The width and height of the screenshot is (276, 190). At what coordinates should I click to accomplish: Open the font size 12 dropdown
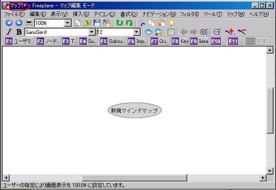pyautogui.click(x=137, y=32)
